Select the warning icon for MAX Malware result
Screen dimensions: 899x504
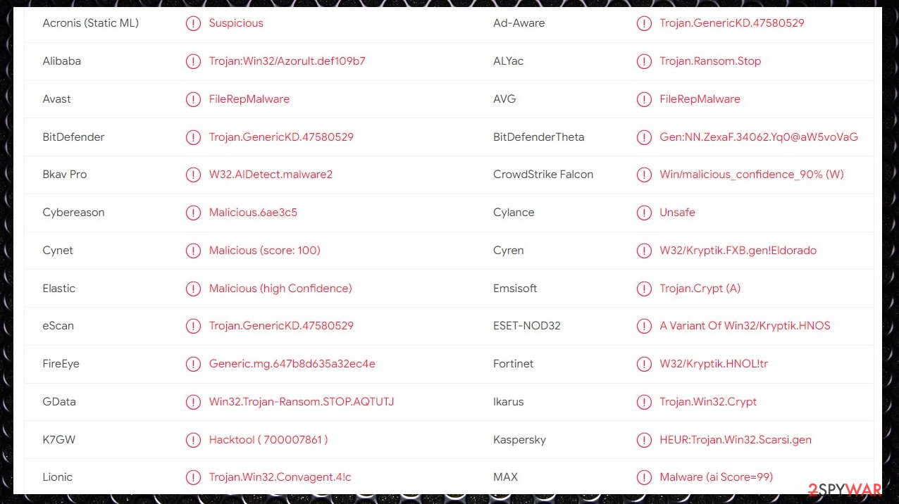click(x=644, y=477)
